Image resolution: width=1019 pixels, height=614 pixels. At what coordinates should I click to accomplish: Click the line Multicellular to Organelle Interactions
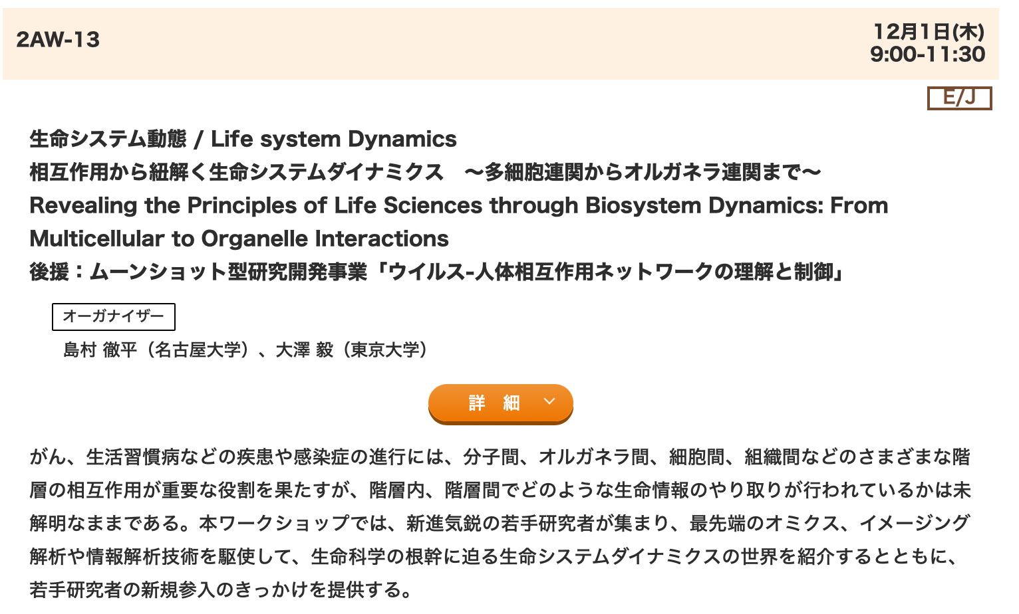point(239,239)
